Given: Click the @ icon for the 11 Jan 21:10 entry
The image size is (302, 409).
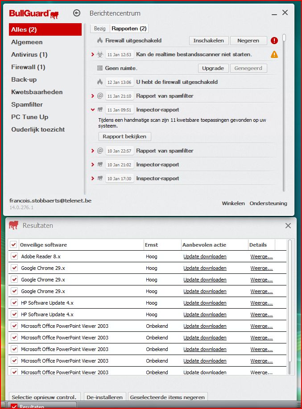Looking at the screenshot, I should pyautogui.click(x=100, y=96).
